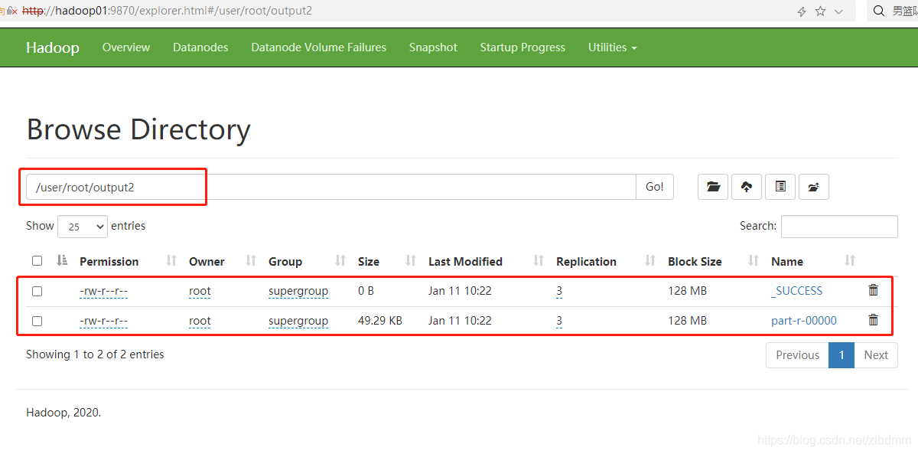Image resolution: width=918 pixels, height=454 pixels.
Task: Select page 1 in pagination
Action: point(841,355)
